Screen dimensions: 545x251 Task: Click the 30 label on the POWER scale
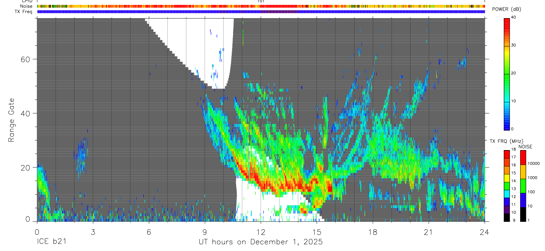[514, 45]
